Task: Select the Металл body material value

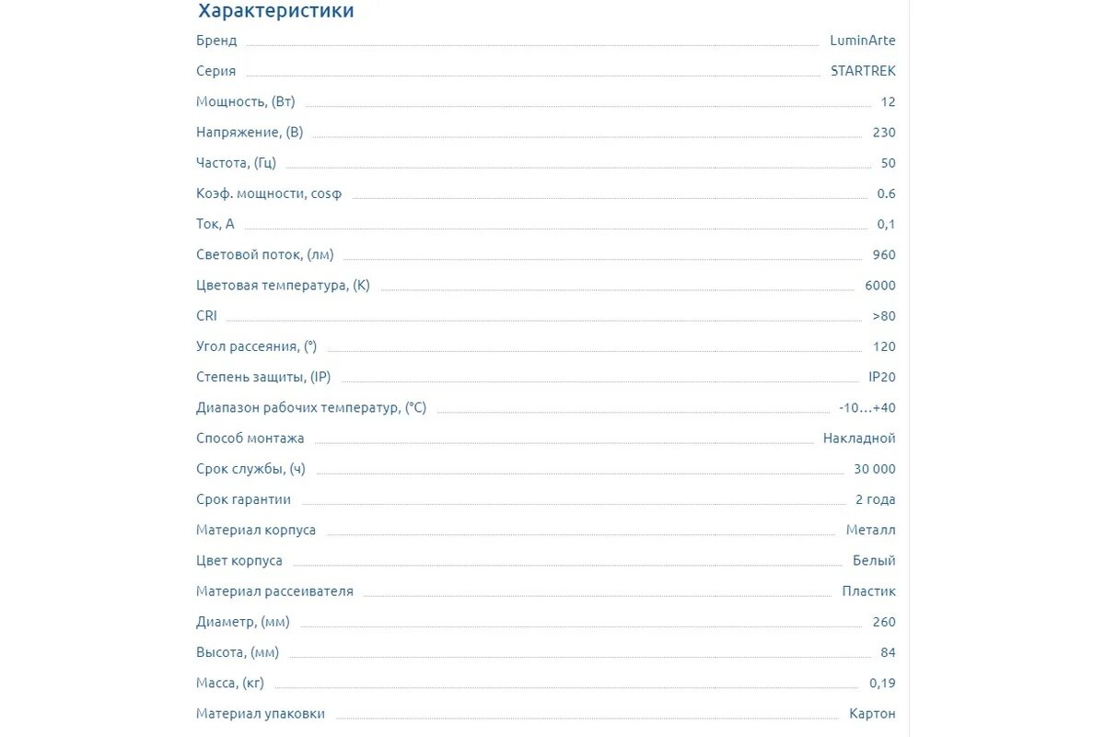Action: [x=871, y=530]
